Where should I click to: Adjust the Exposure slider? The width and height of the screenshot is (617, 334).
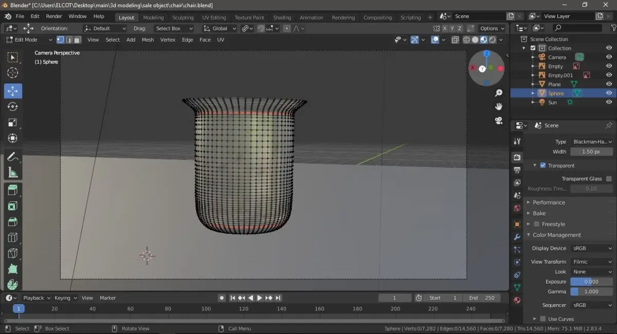(x=591, y=282)
